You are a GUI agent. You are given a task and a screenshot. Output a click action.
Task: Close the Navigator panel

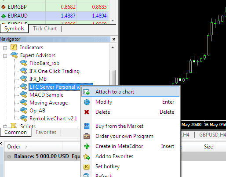pos(114,39)
